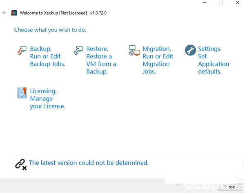This screenshot has width=245, height=193.
Task: Click the Licensing certificate icon
Action: coord(22,93)
